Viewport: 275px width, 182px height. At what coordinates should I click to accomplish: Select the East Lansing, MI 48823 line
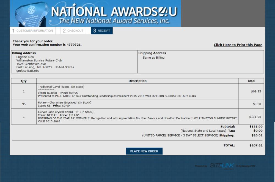point(45,67)
